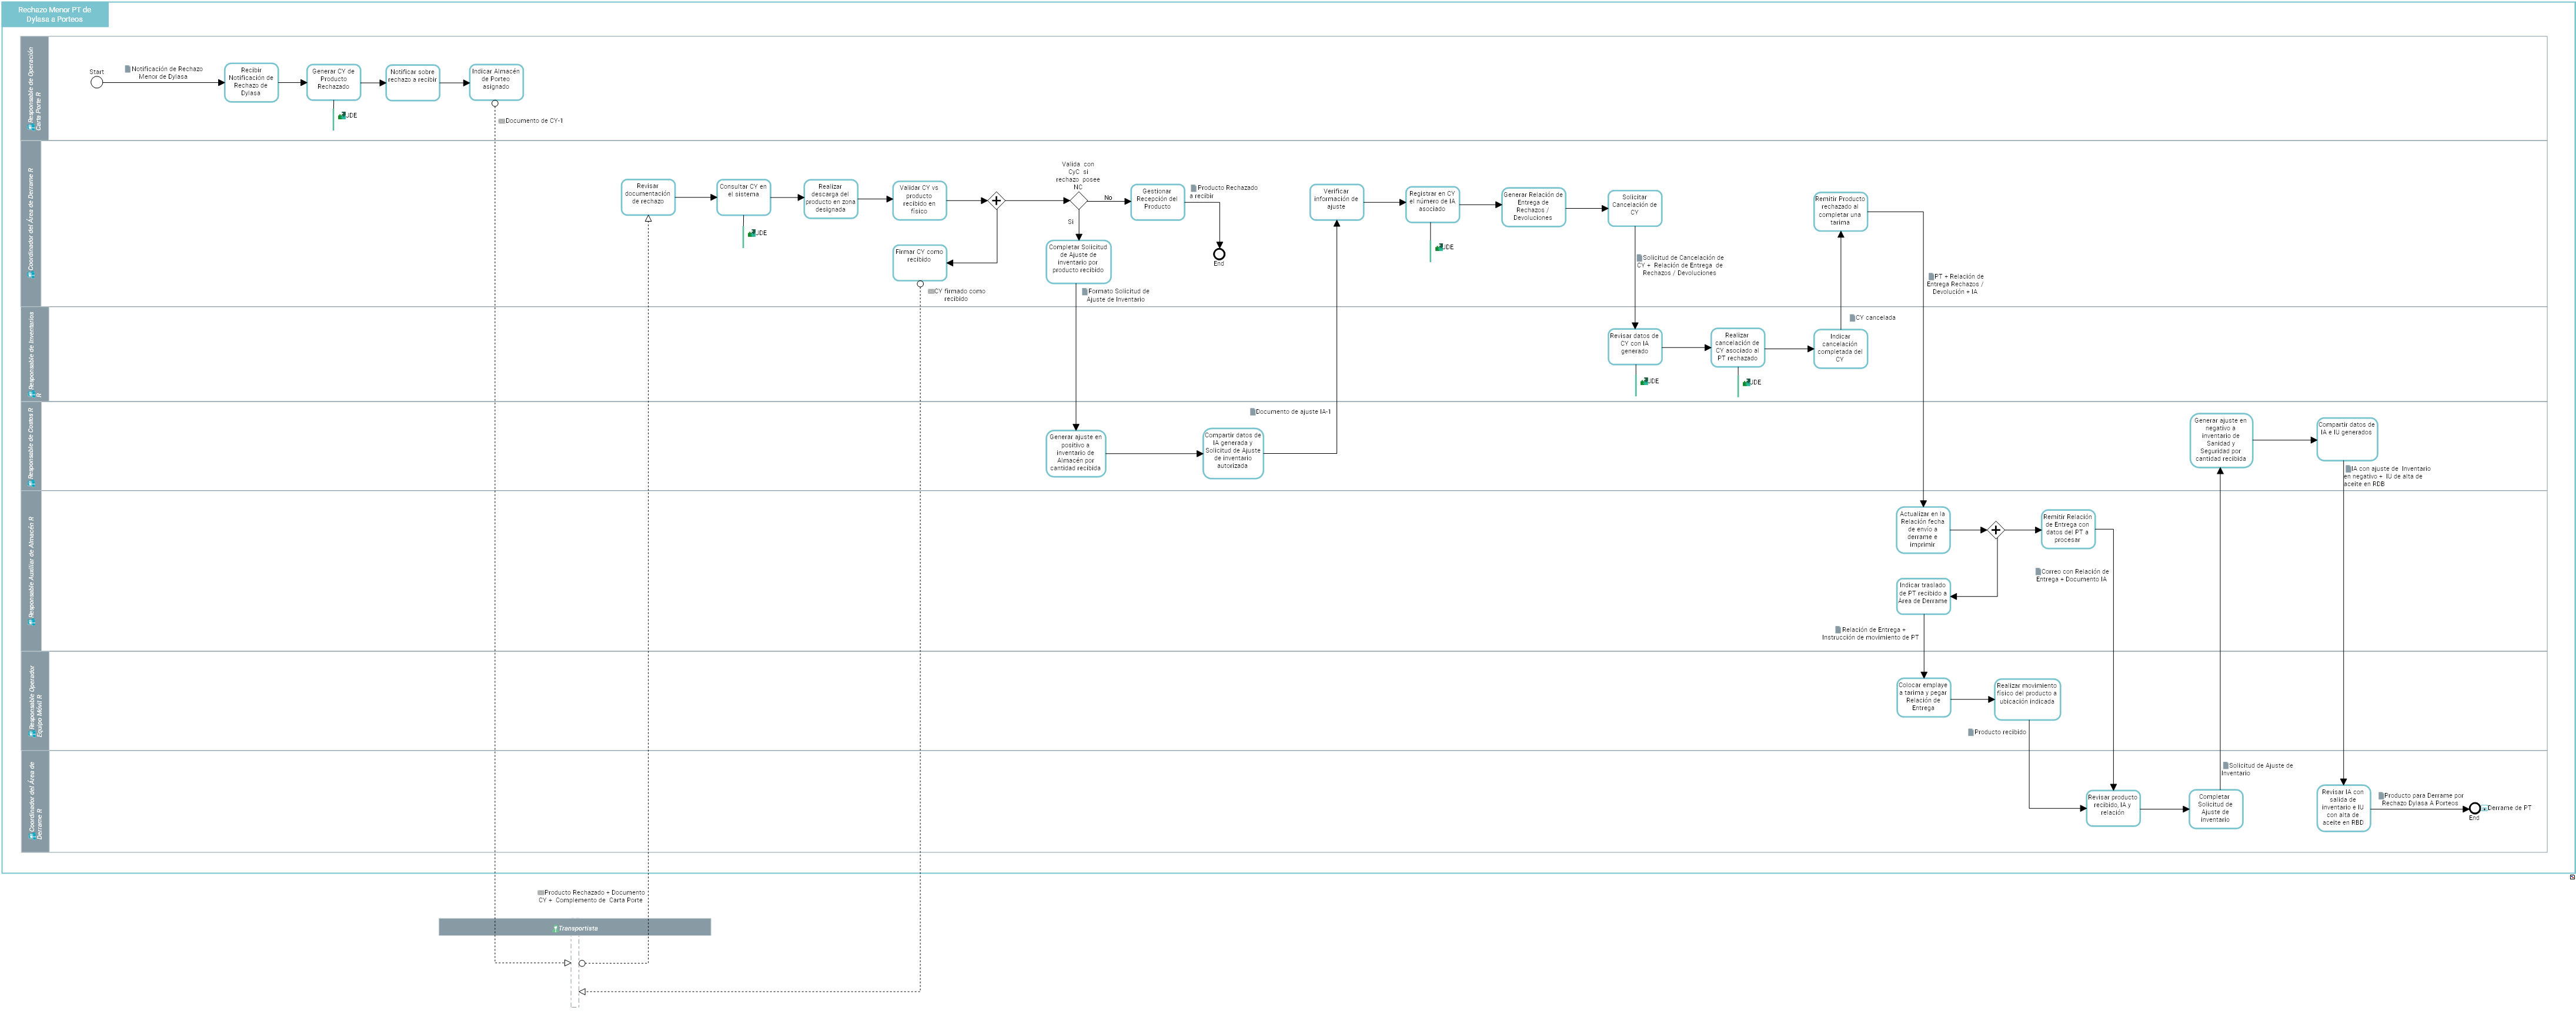Click message icon beside CY firmado como recibido
Image resolution: width=2576 pixels, height=1014 pixels.
click(x=931, y=292)
